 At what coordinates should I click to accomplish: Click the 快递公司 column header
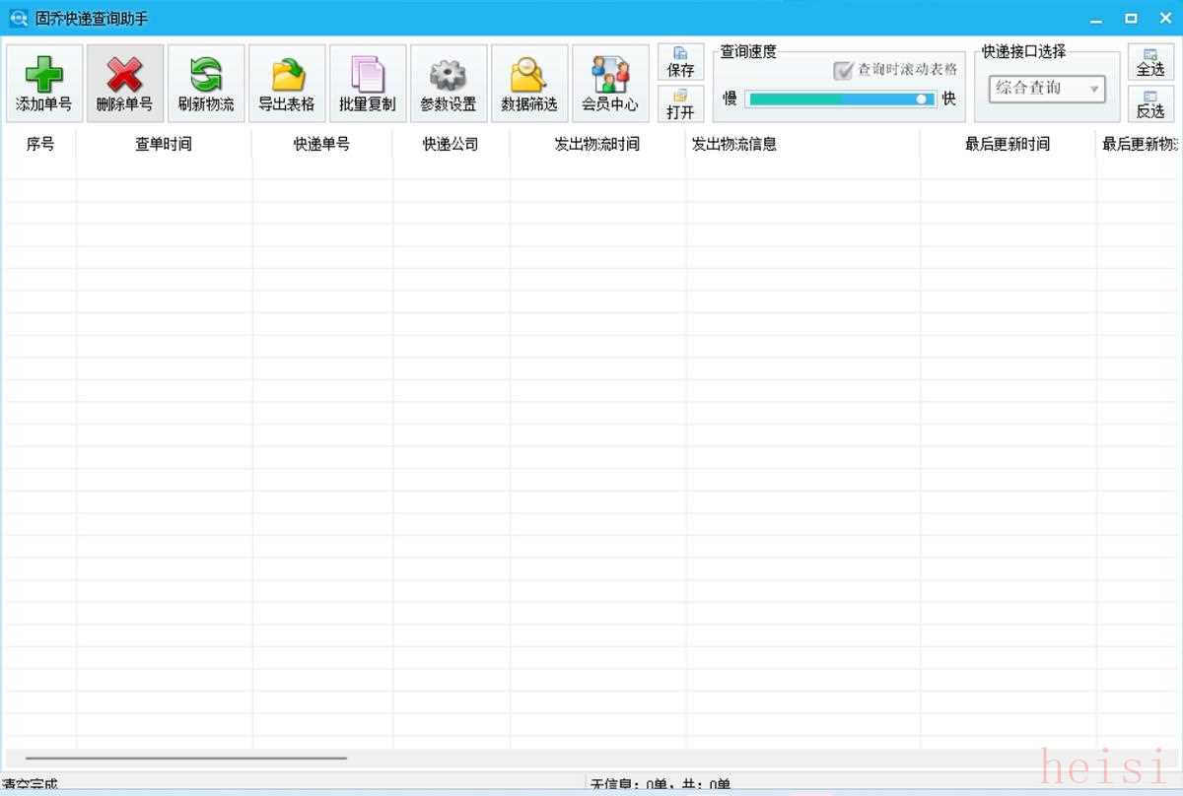pos(451,144)
